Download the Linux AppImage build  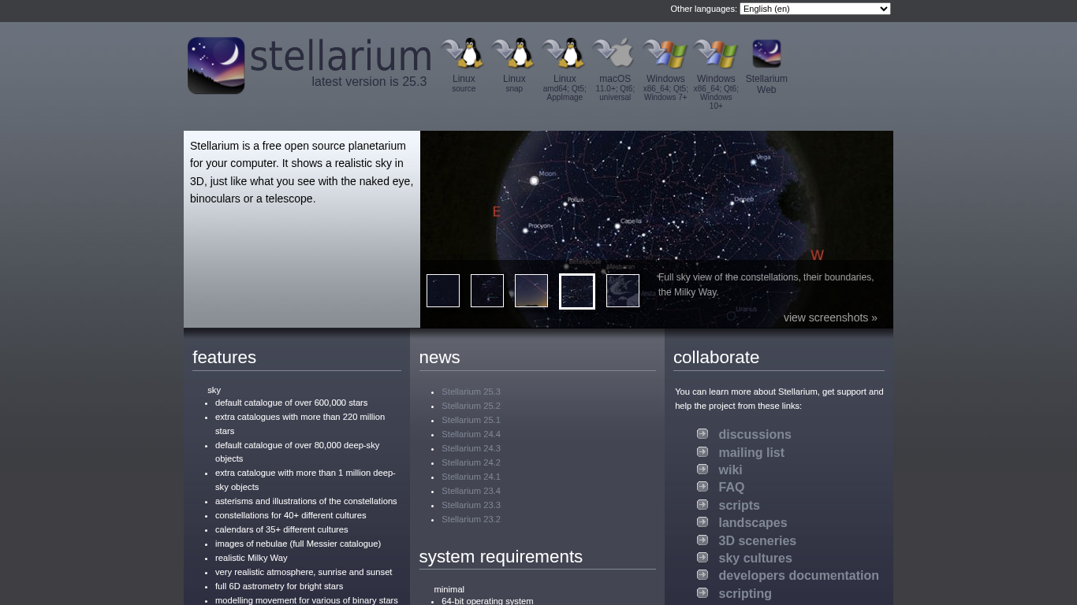565,55
